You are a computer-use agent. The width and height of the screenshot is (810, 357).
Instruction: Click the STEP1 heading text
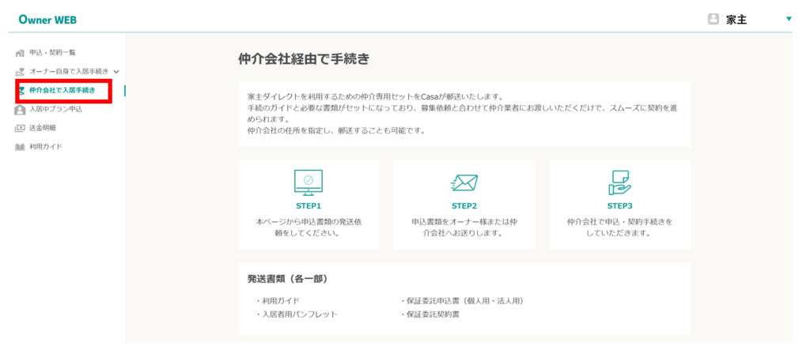[308, 206]
